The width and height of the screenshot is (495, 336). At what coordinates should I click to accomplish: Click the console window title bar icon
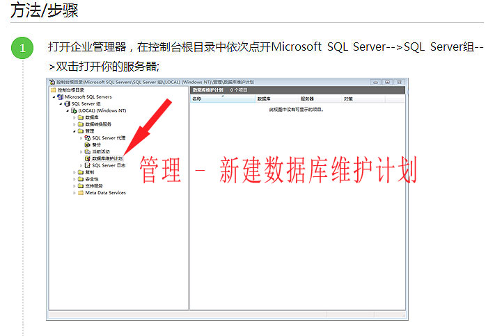point(52,82)
